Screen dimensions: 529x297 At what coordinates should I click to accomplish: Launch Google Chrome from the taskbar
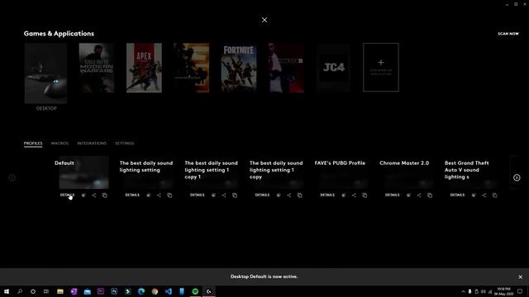click(x=155, y=291)
